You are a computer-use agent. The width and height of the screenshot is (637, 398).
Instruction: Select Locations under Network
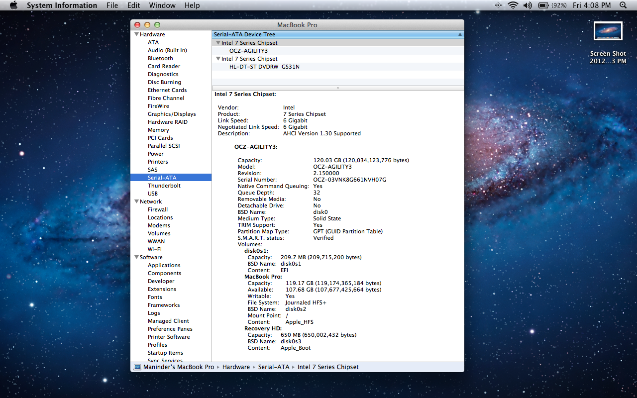[x=160, y=217]
